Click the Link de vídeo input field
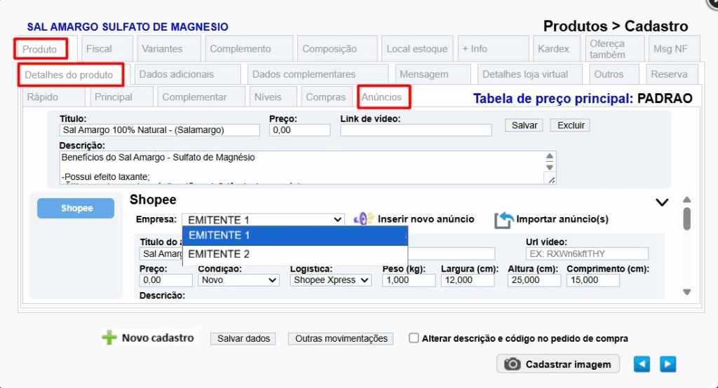Screen dimensions: 718x388 pyautogui.click(x=416, y=130)
